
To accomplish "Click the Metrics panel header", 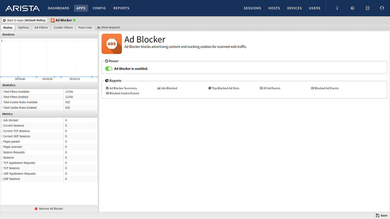I will click(49, 114).
